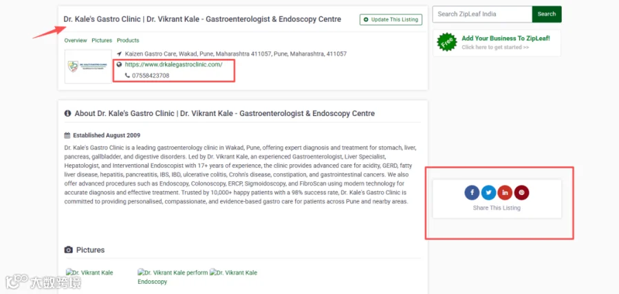Click the Dr. Kale's Gastro Clinic page title
The width and height of the screenshot is (619, 294).
coord(202,19)
